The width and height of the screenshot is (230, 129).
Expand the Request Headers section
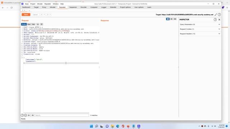coord(200,34)
